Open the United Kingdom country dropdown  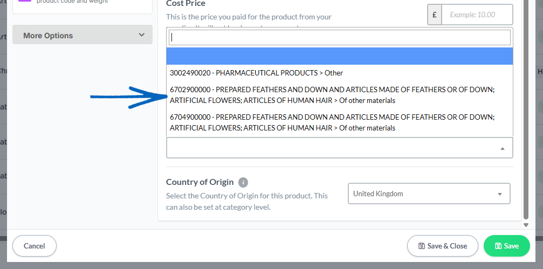click(x=429, y=194)
